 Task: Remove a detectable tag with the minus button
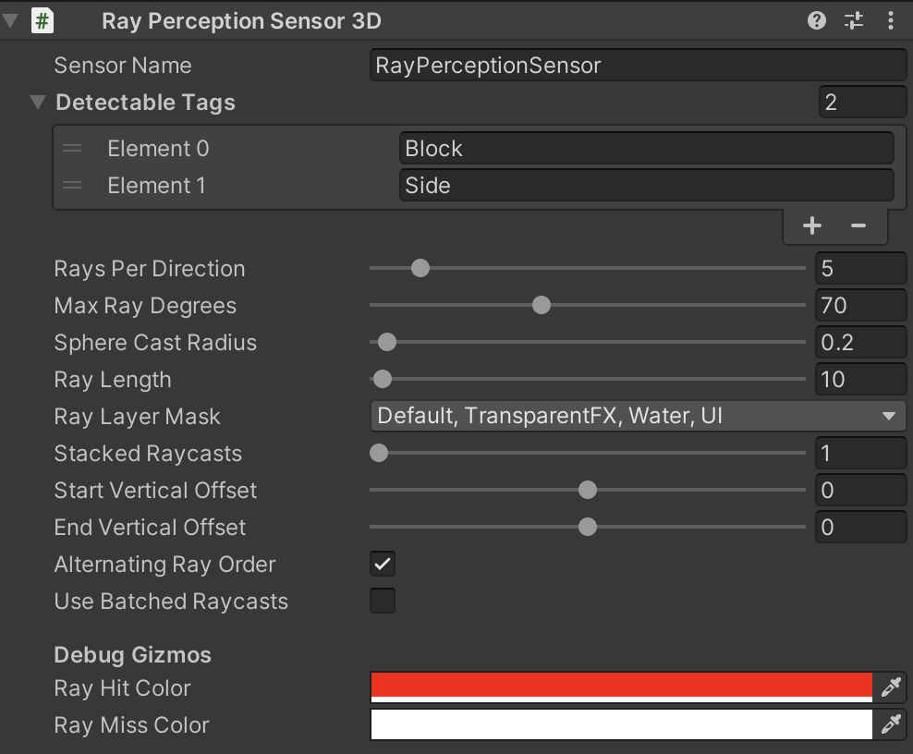pyautogui.click(x=858, y=225)
